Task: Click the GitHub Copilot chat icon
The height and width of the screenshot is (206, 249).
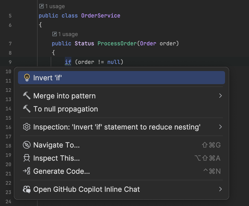Action: pyautogui.click(x=27, y=189)
